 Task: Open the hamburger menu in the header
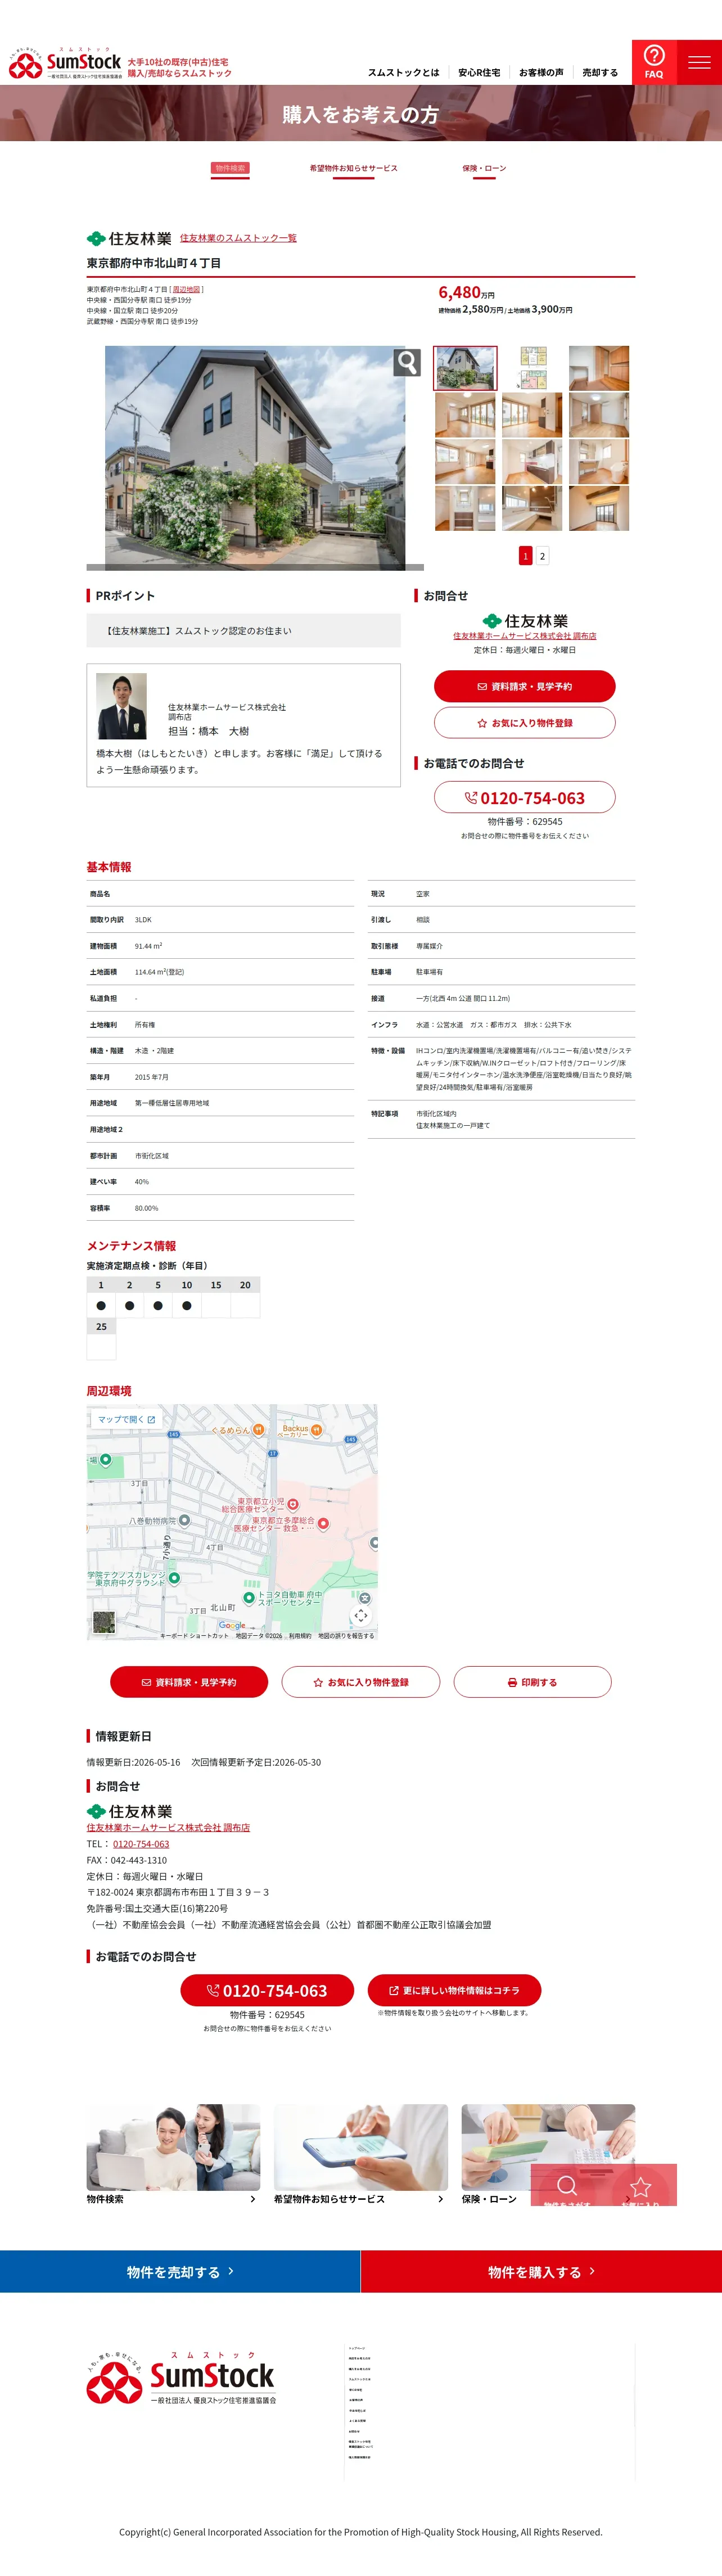coord(699,62)
